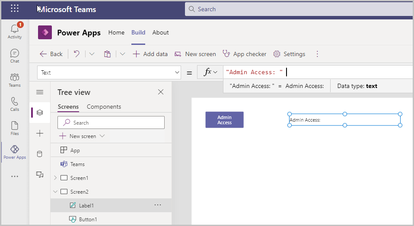This screenshot has width=414, height=226.
Task: Click the Tree view search box
Action: 111,122
